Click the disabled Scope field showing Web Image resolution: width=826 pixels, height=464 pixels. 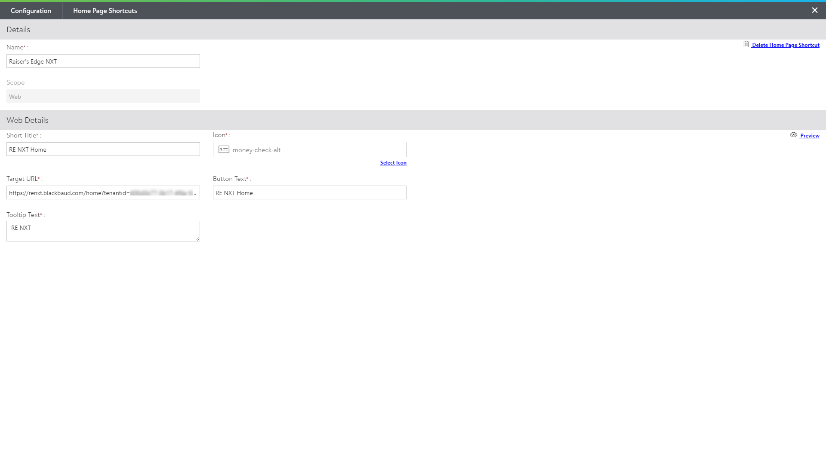click(103, 97)
